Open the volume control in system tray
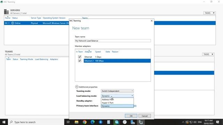This screenshot has height=125, width=223. (195, 122)
